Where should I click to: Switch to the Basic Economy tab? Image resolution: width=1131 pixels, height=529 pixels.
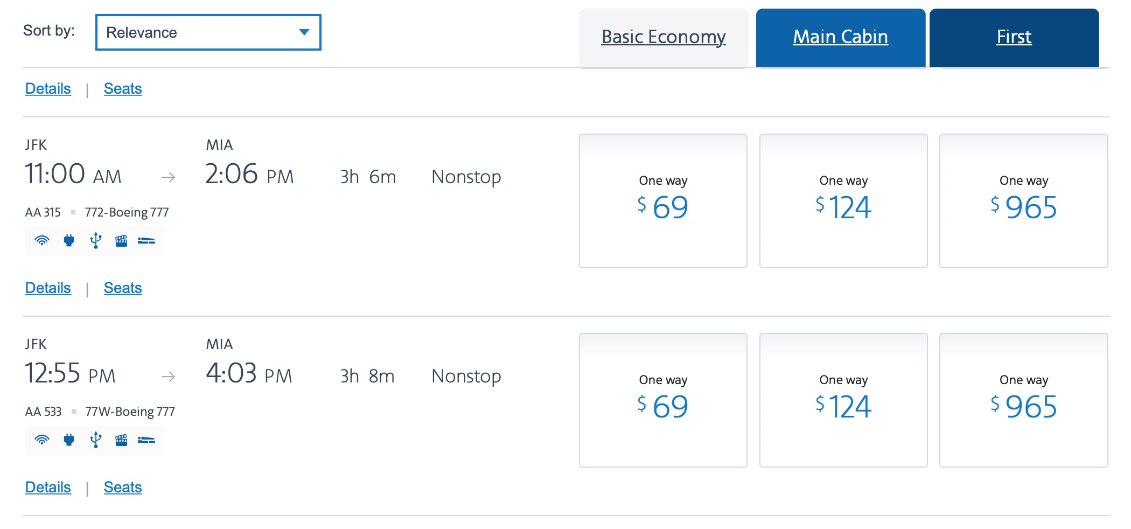click(664, 37)
